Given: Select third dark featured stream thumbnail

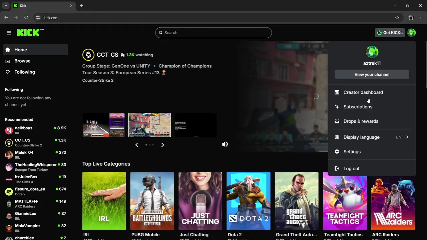Looking at the screenshot, I should point(196,125).
